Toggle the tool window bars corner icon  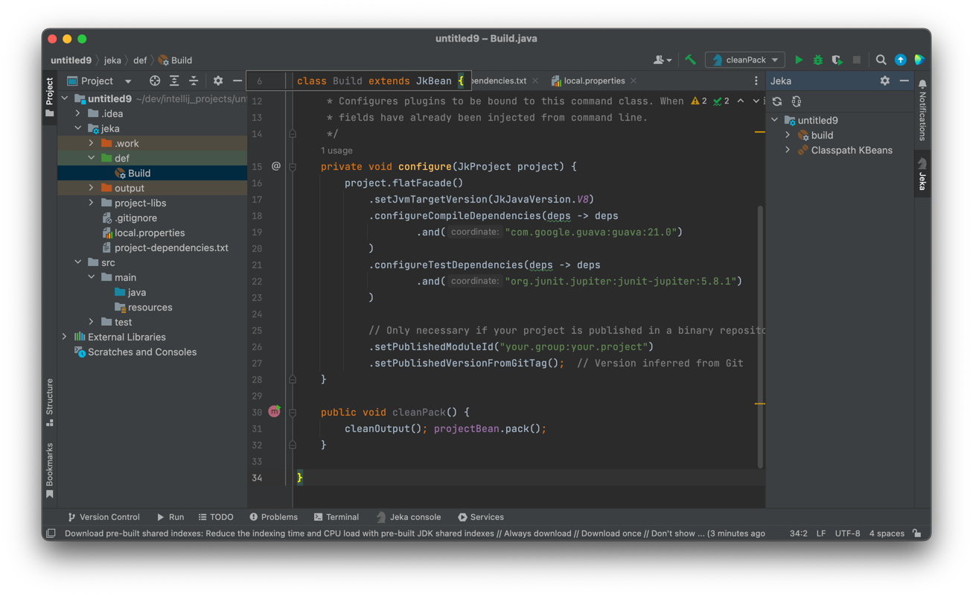point(51,533)
